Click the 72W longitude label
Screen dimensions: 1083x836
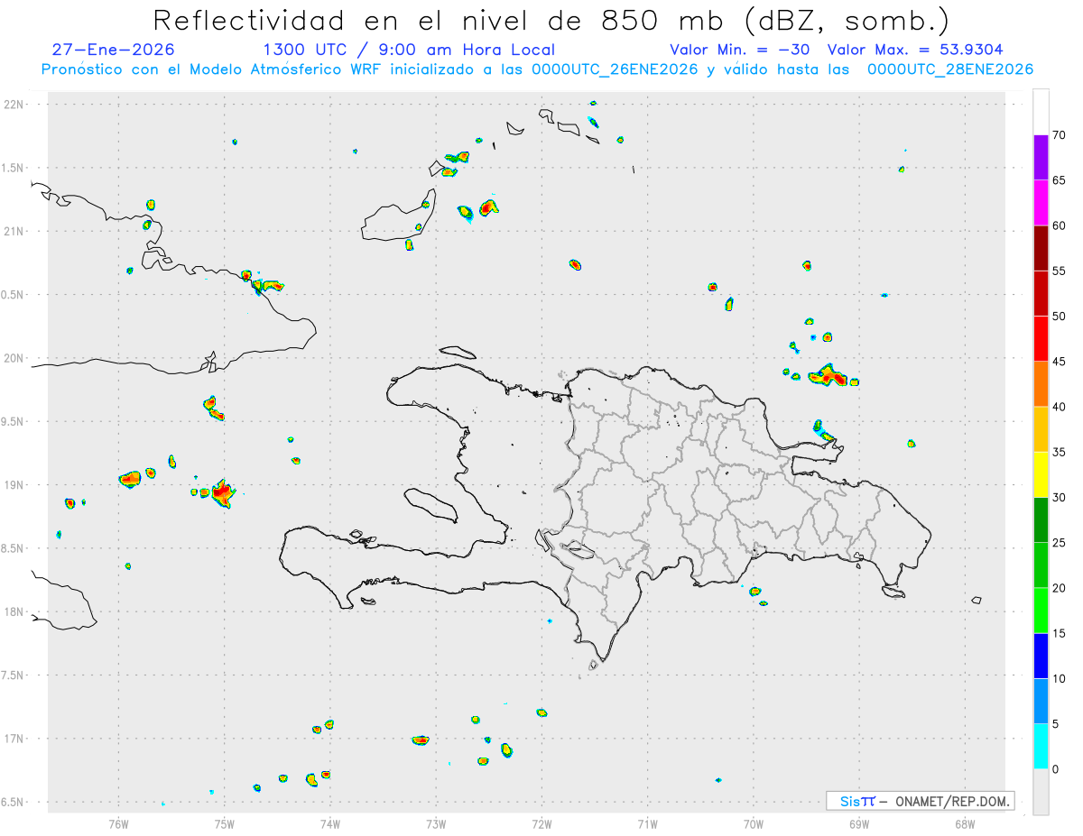coord(541,824)
